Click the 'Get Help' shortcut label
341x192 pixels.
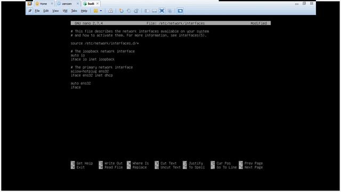tap(85, 163)
